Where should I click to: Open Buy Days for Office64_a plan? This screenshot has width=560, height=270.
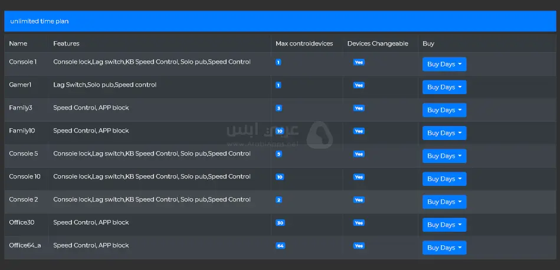coord(444,248)
